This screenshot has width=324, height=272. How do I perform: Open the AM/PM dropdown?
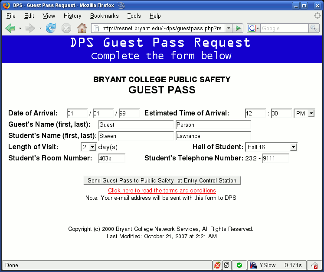(x=304, y=113)
